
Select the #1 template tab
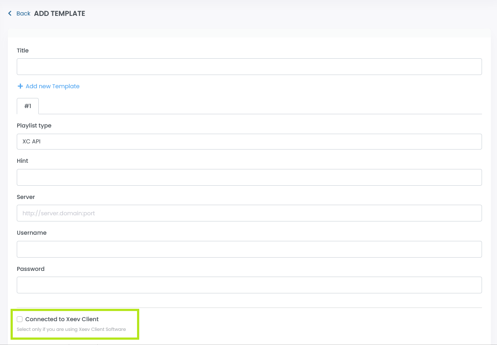28,106
